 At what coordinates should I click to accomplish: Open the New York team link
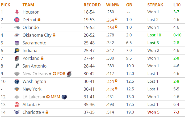(x=32, y=89)
